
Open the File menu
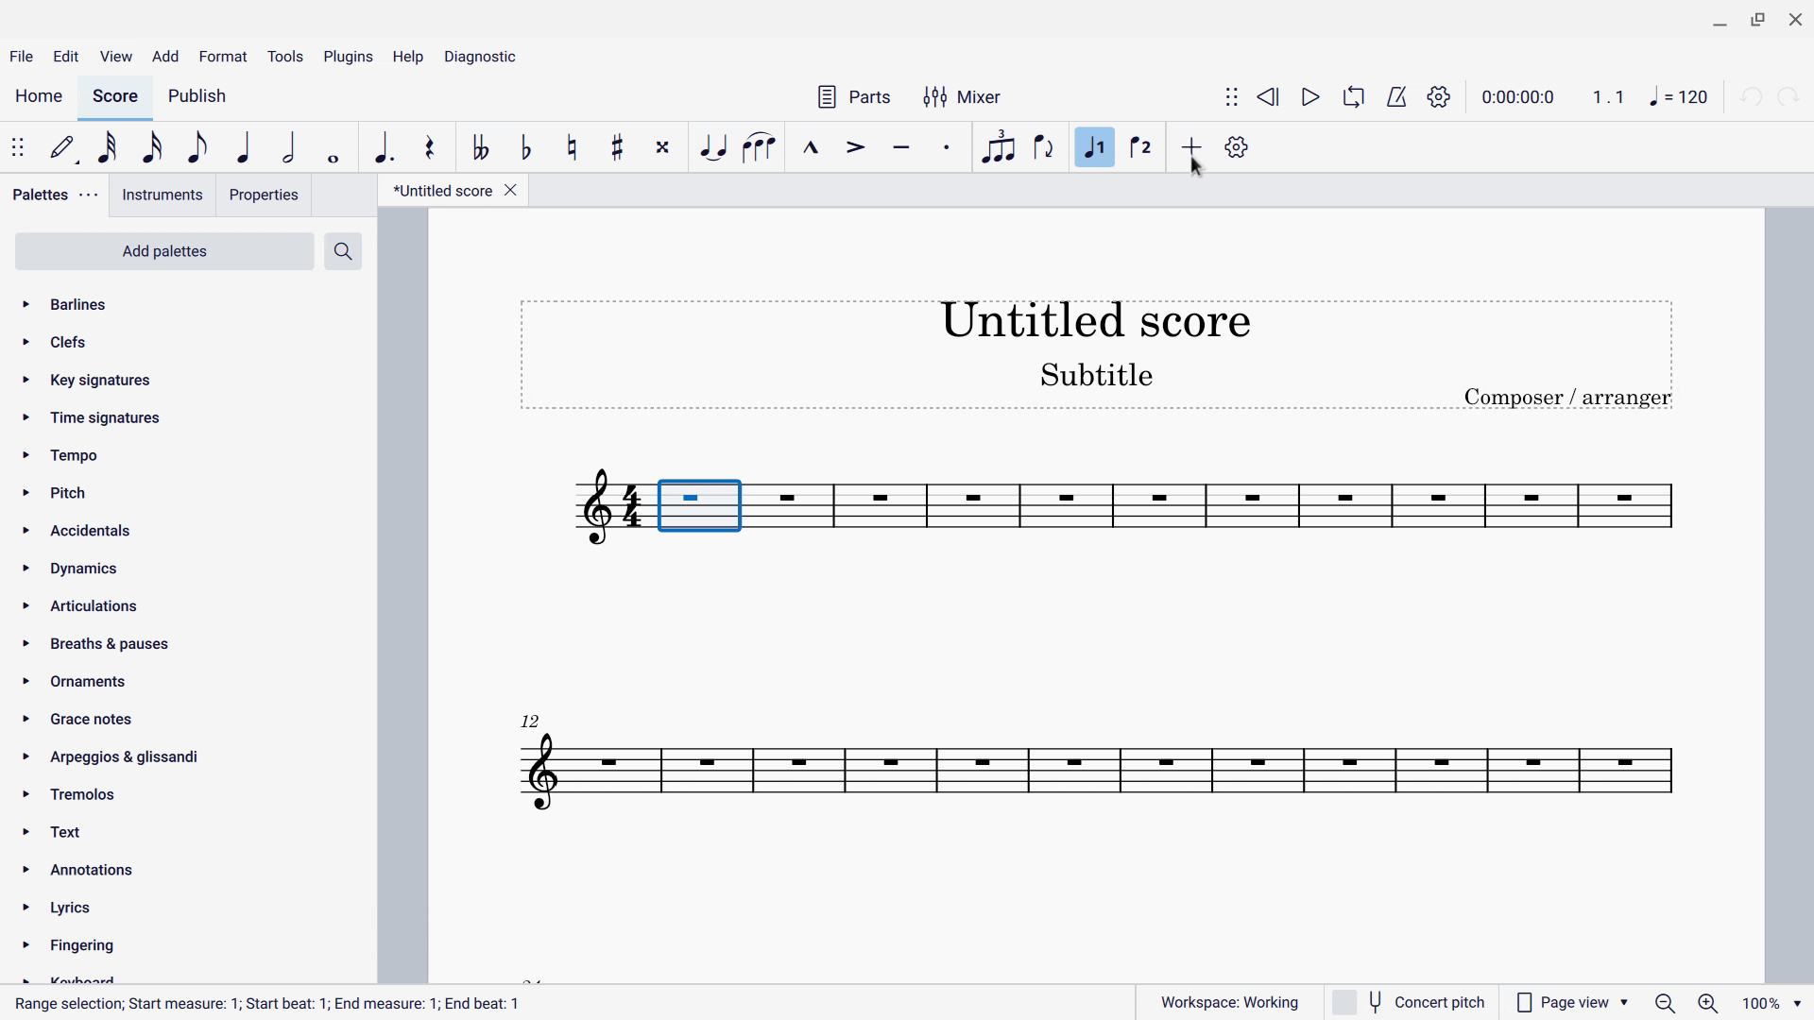[x=22, y=57]
